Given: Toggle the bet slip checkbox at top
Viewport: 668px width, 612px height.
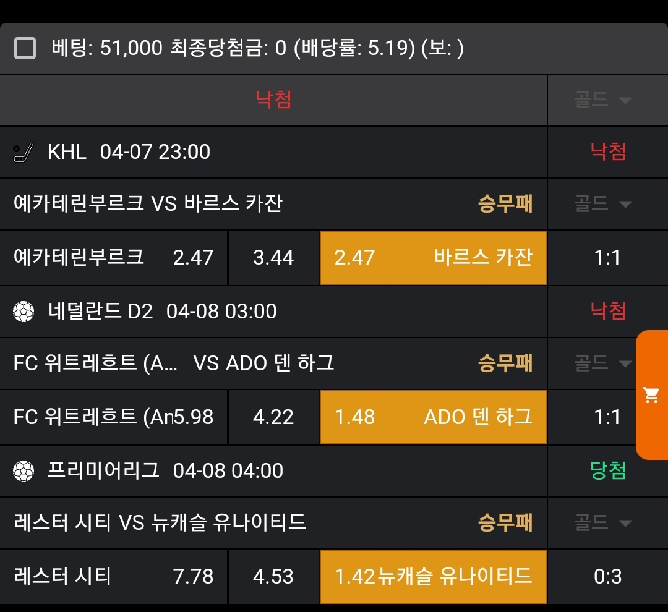Looking at the screenshot, I should tap(25, 48).
